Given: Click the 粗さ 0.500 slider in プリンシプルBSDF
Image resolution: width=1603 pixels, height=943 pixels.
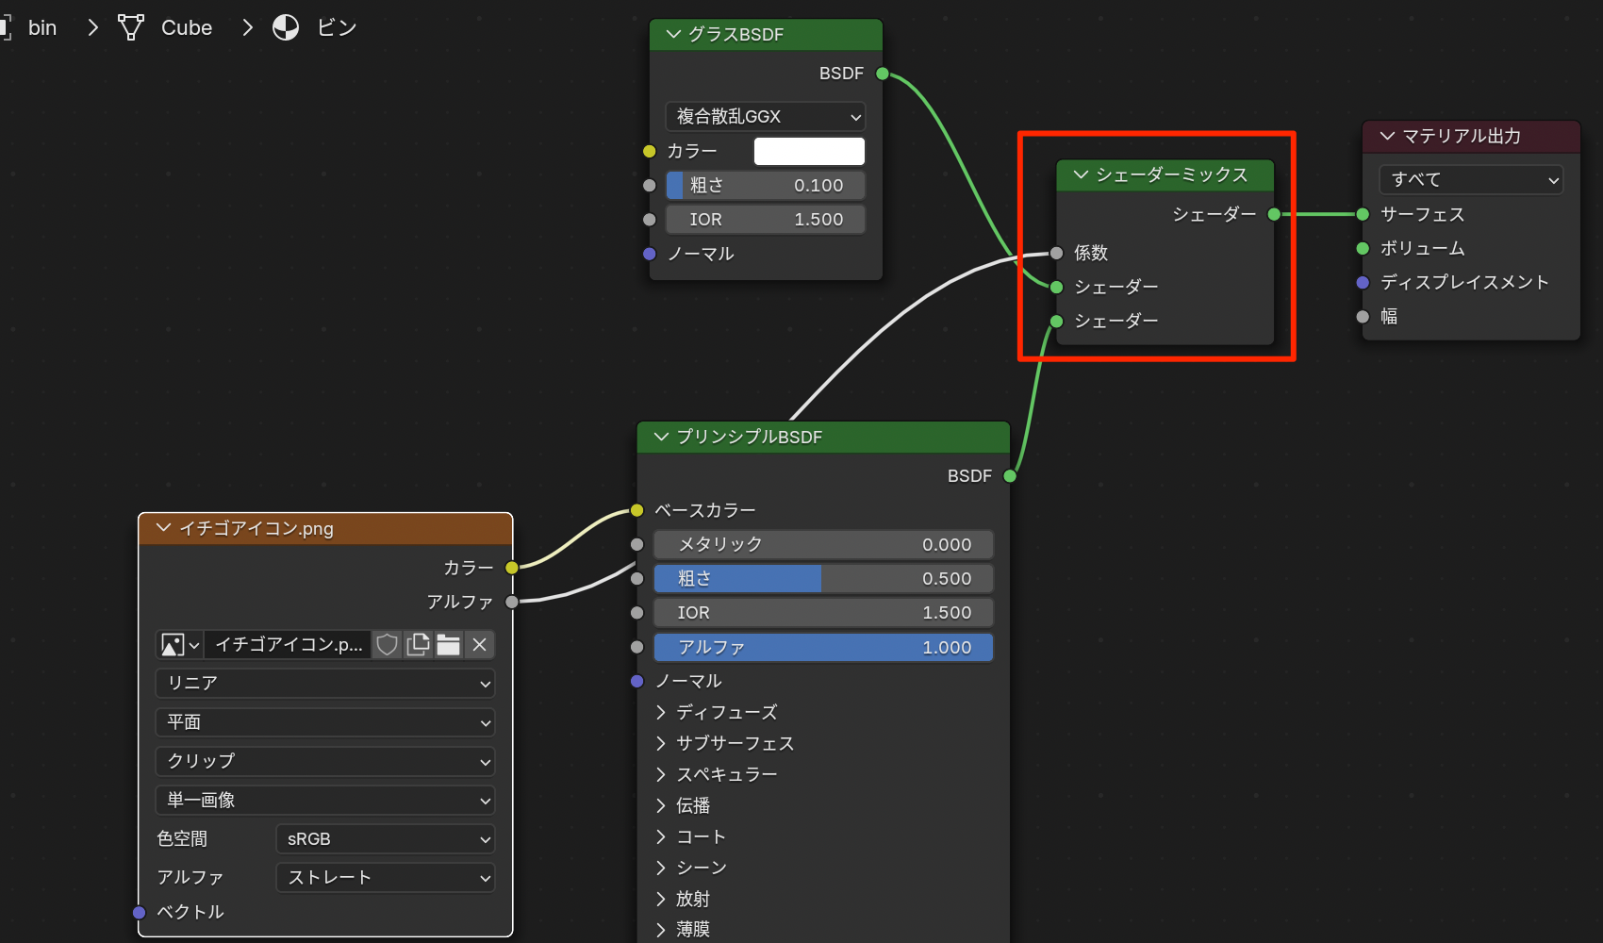Looking at the screenshot, I should (x=823, y=579).
